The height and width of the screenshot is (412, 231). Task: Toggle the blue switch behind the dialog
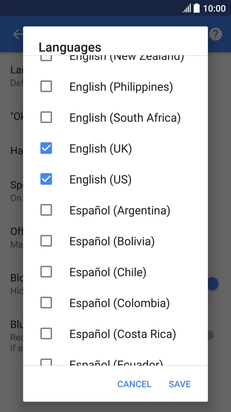point(213,284)
